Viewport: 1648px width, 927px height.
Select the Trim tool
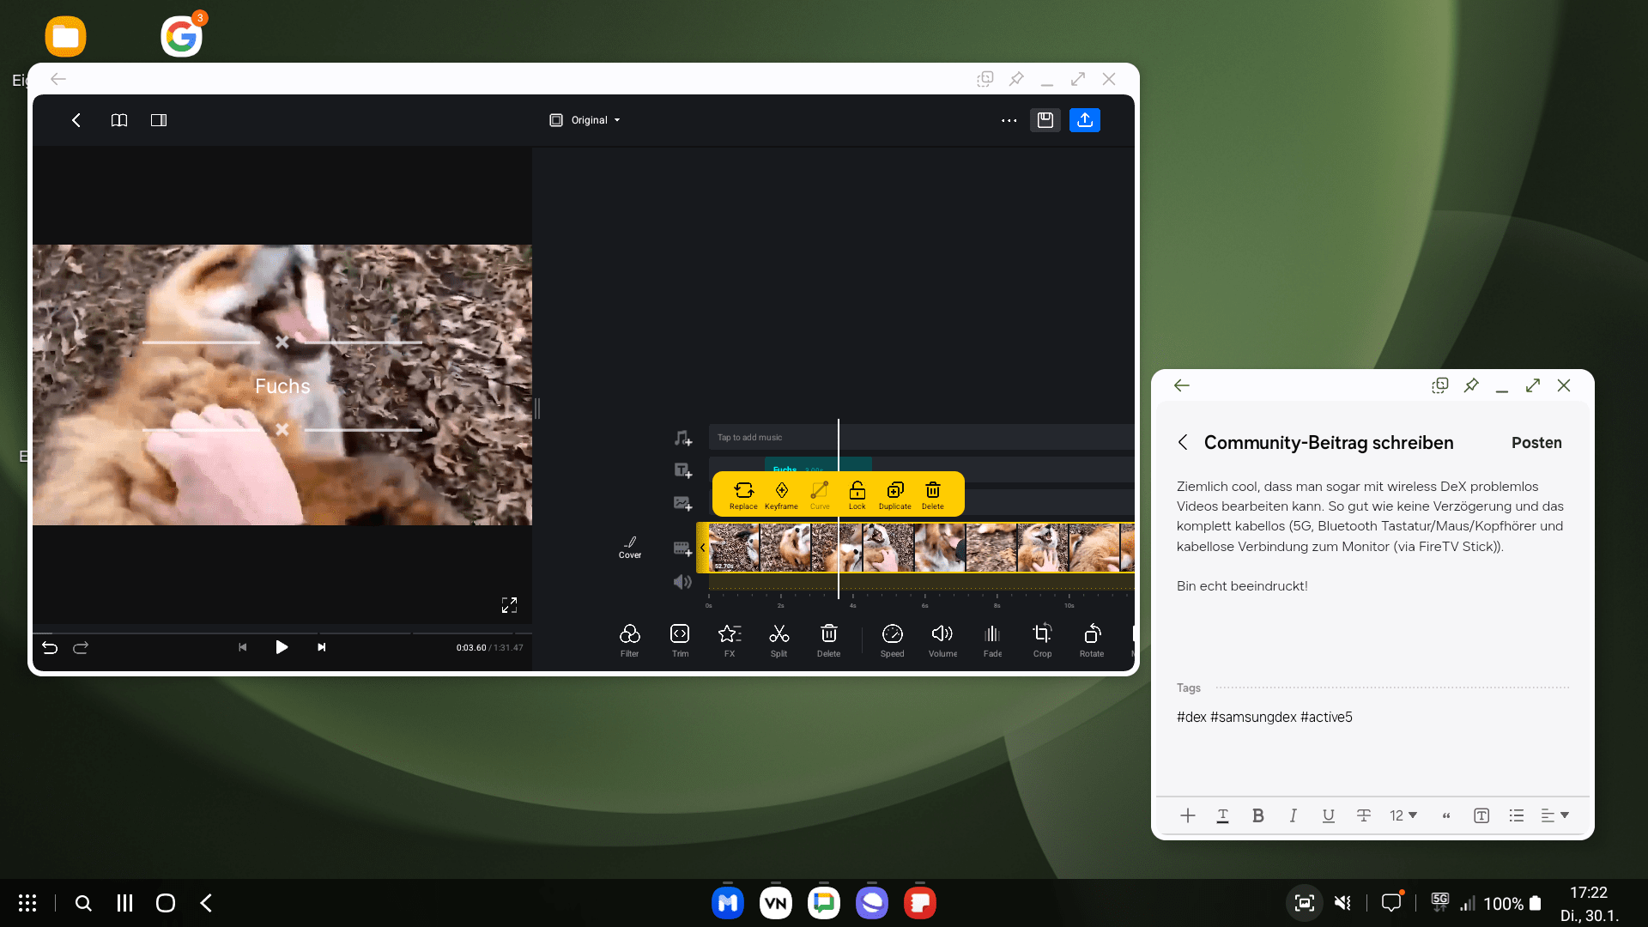point(680,640)
